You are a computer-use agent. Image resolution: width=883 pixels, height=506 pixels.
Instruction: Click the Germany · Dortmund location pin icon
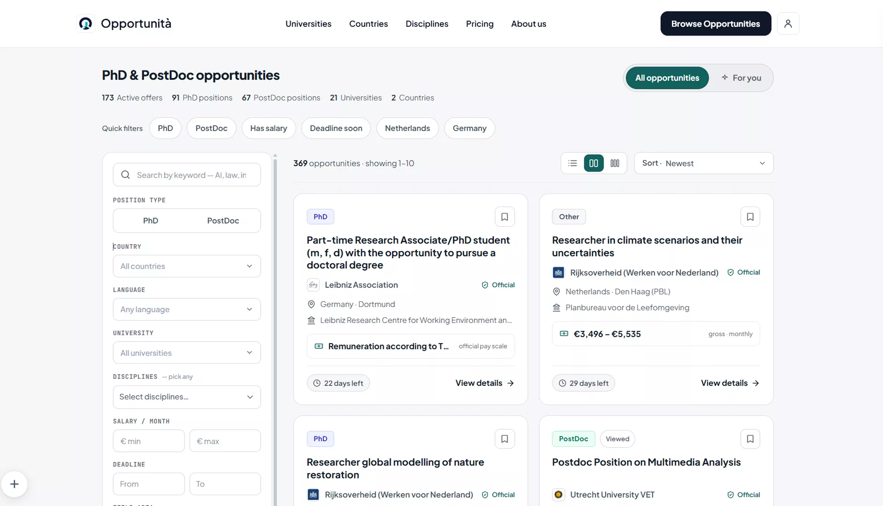(x=311, y=304)
